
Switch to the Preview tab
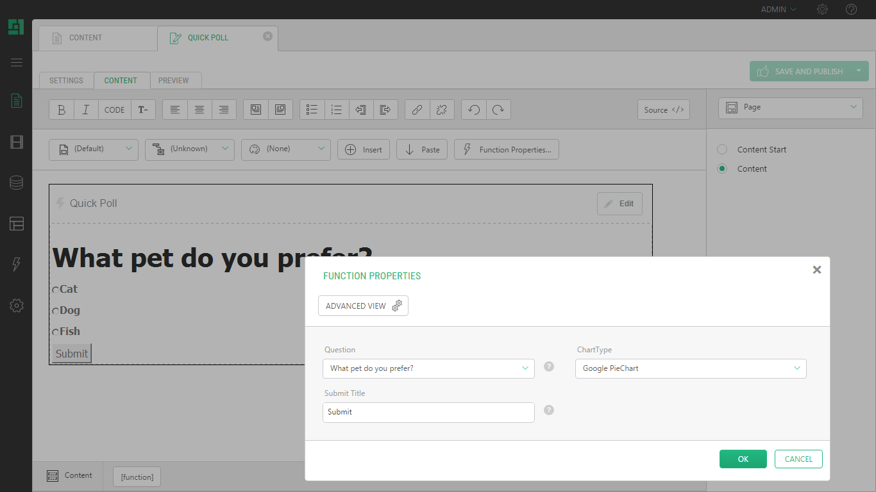coord(174,81)
